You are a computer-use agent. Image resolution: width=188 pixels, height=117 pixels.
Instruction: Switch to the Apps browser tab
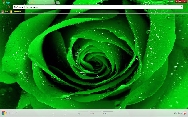15,2
